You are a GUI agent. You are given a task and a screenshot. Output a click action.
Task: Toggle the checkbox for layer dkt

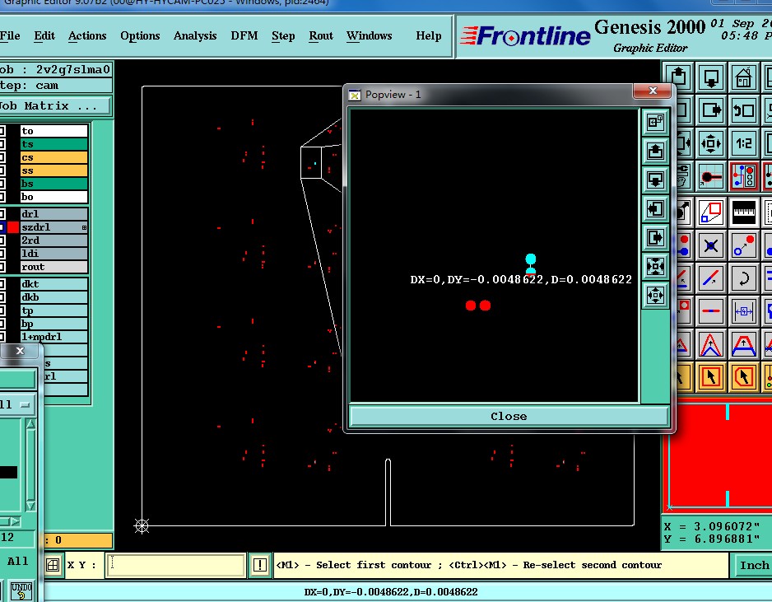coord(2,284)
